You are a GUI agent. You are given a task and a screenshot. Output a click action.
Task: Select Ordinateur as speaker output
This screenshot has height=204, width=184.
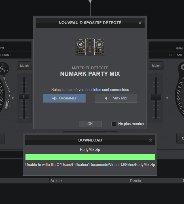[x=64, y=98]
